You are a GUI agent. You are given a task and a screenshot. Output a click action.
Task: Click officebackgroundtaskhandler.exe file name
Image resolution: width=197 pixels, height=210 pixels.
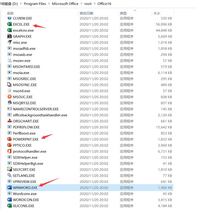coord(40,115)
